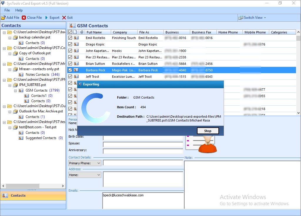The width and height of the screenshot is (301, 216).
Task: Click Contacts icon in bottom navigation bar
Action: point(5,195)
